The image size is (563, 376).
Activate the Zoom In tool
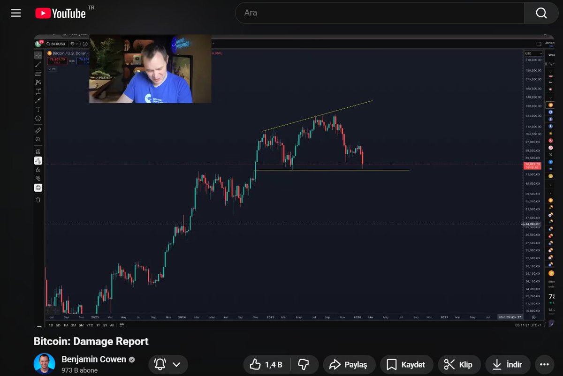[38, 139]
